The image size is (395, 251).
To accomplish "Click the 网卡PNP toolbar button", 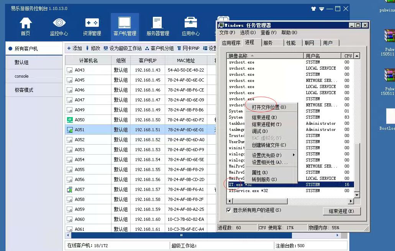I will pos(188,48).
